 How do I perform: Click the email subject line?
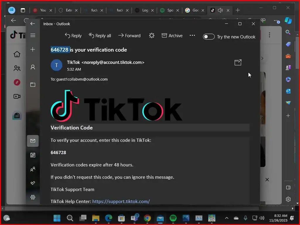tap(88, 50)
